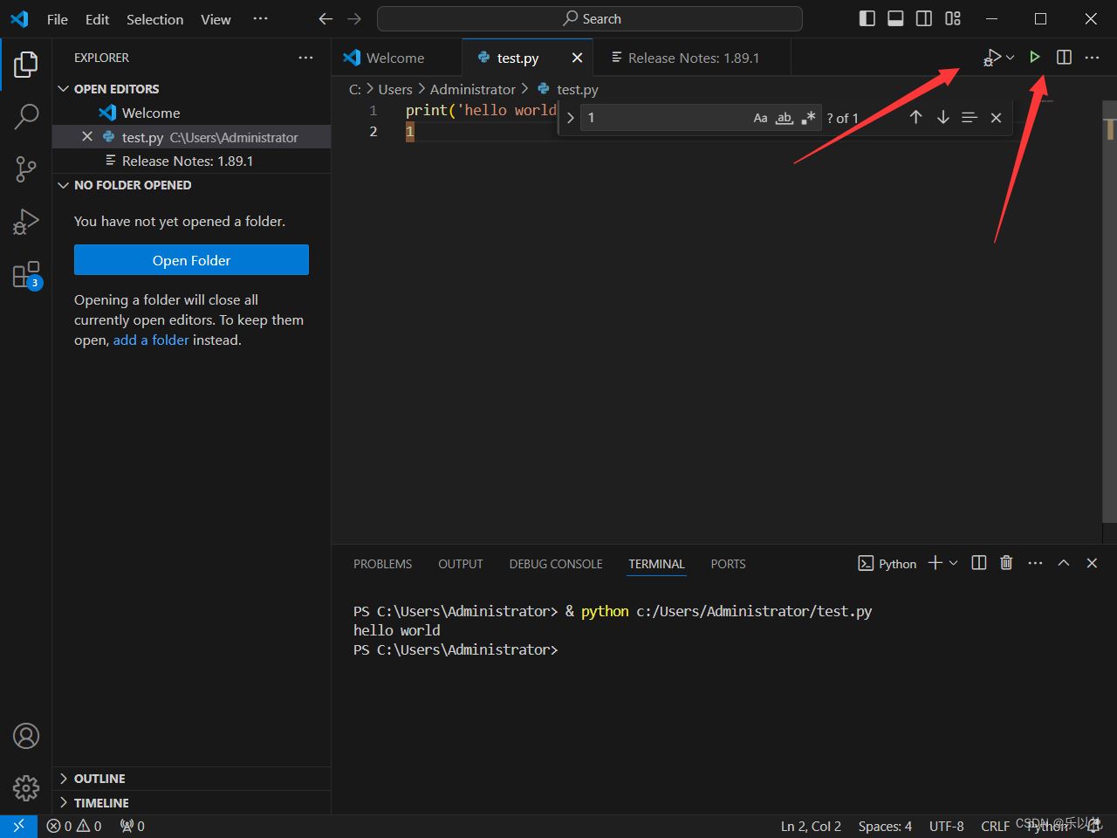Click inside the find input field

pyautogui.click(x=663, y=117)
